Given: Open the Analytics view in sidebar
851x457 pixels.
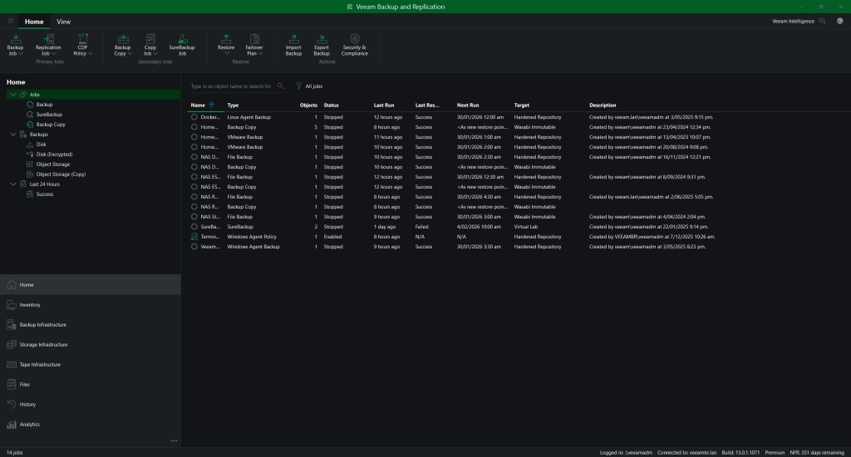Looking at the screenshot, I should pos(30,425).
